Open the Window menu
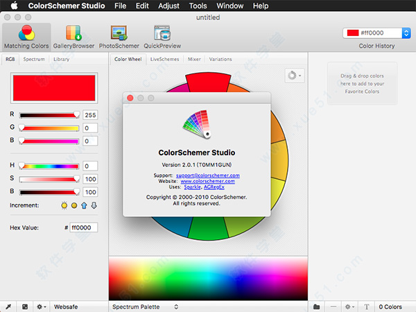 click(229, 6)
